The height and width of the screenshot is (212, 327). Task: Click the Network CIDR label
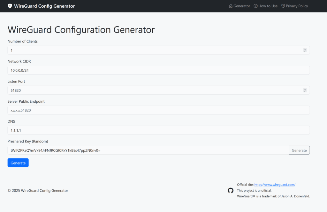click(x=19, y=61)
